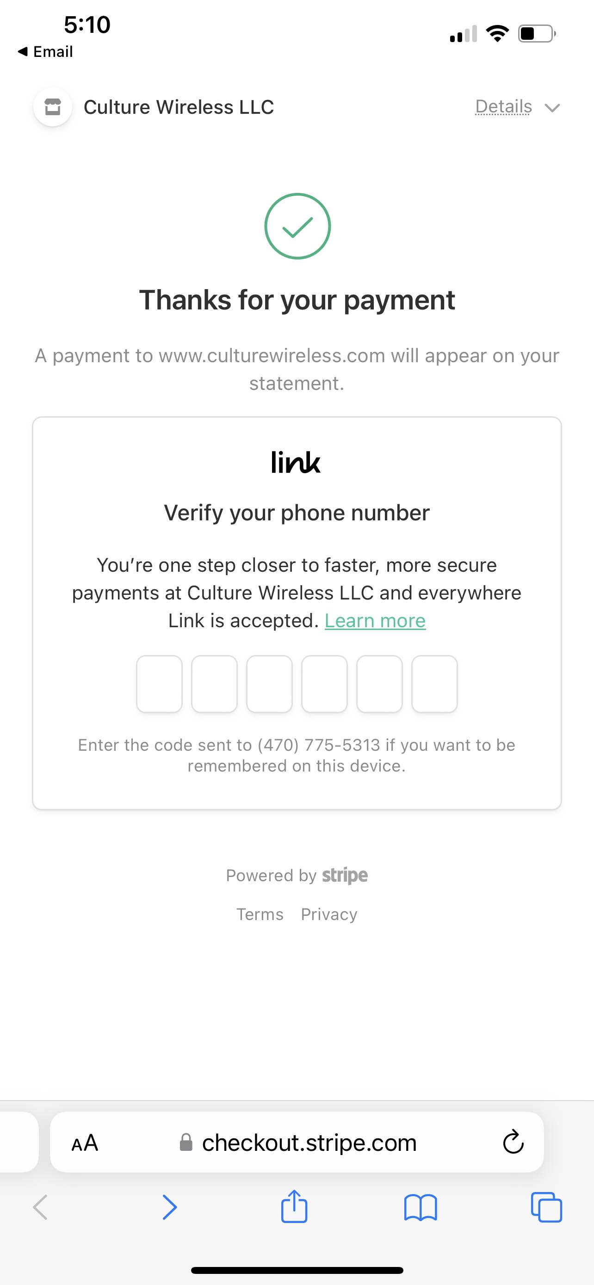
Task: Reload the page with refresh icon
Action: click(x=513, y=1142)
